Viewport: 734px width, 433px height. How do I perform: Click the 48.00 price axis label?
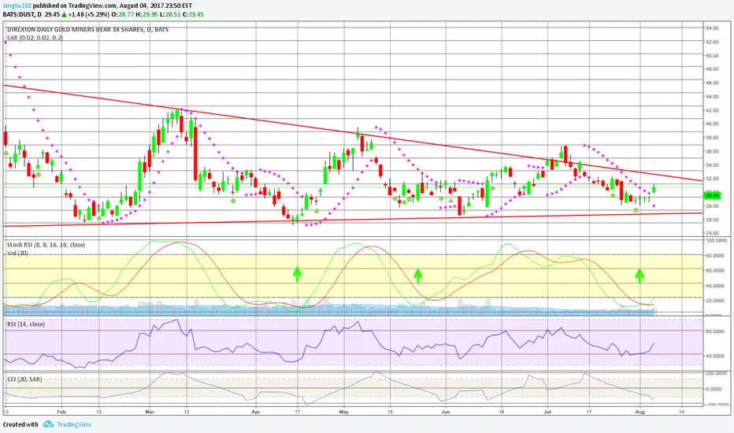[712, 68]
